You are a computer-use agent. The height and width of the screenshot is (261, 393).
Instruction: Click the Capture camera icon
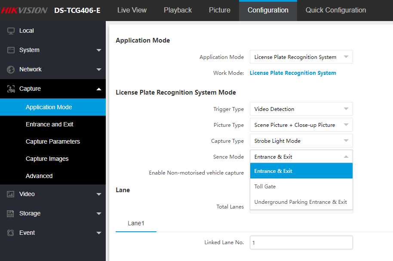point(11,89)
